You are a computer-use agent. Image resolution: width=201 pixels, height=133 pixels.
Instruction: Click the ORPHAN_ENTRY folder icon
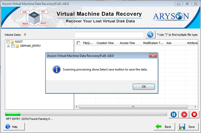[x=17, y=46]
